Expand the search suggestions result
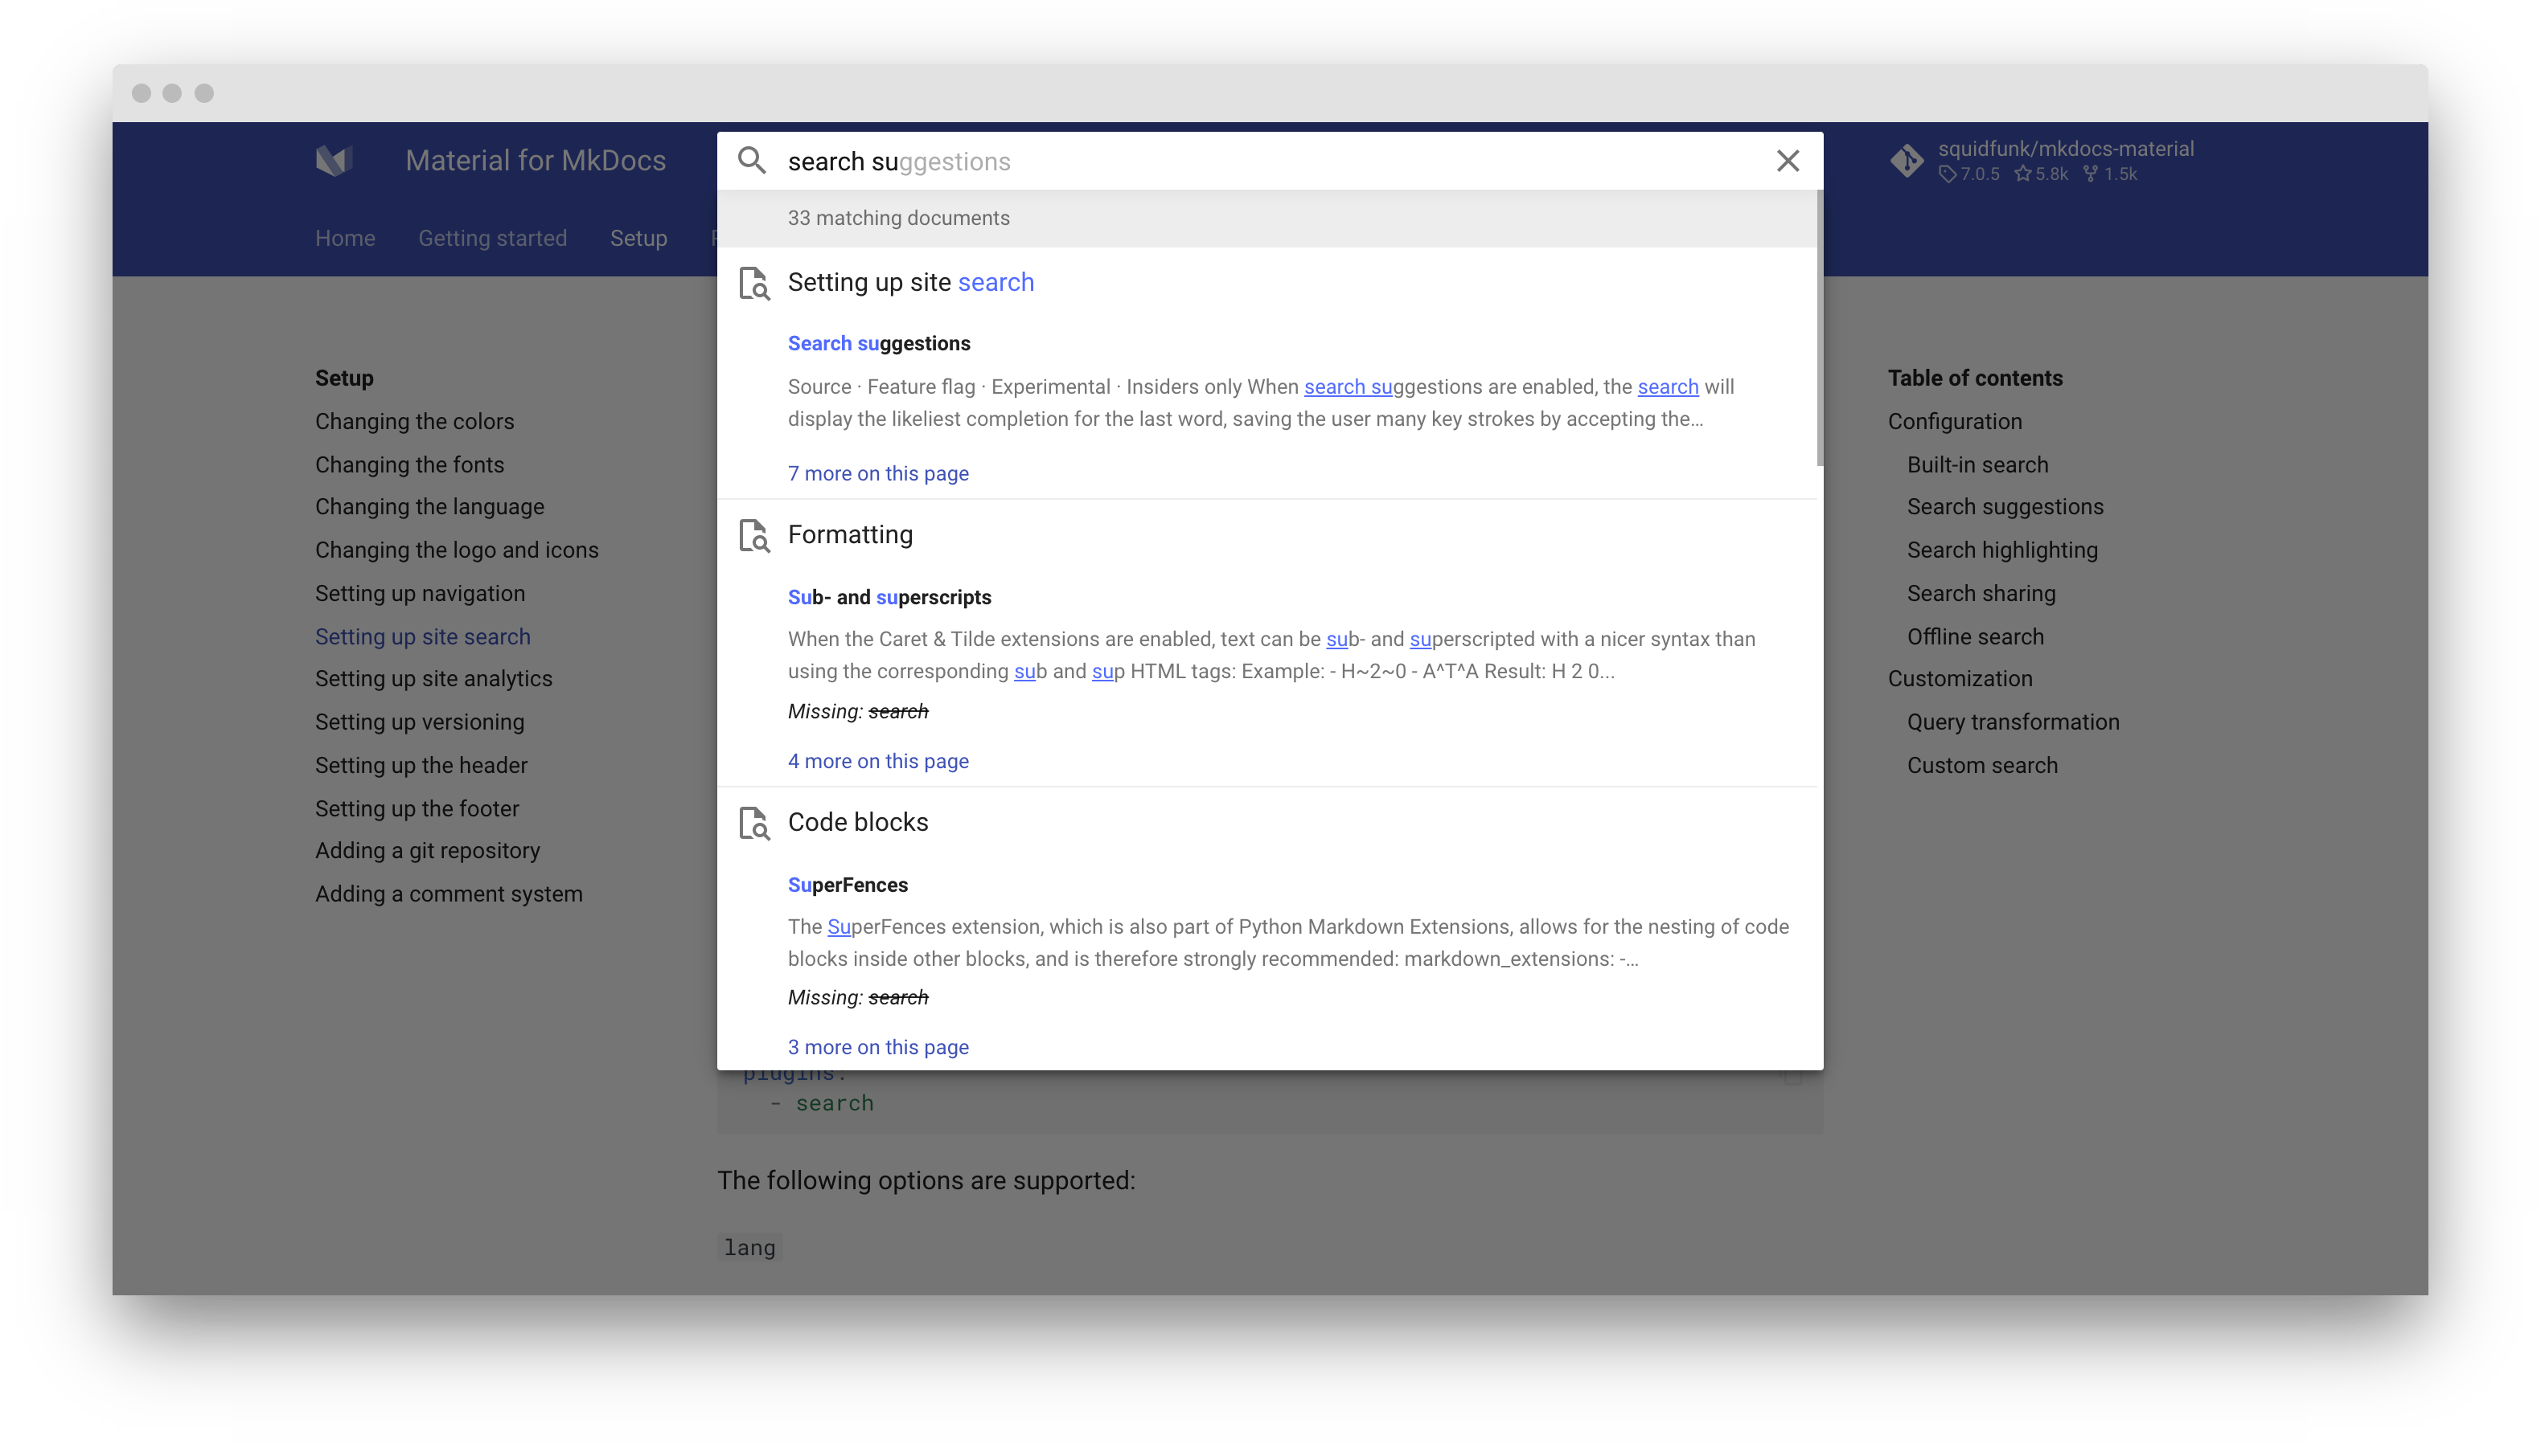Image resolution: width=2541 pixels, height=1456 pixels. [878, 472]
